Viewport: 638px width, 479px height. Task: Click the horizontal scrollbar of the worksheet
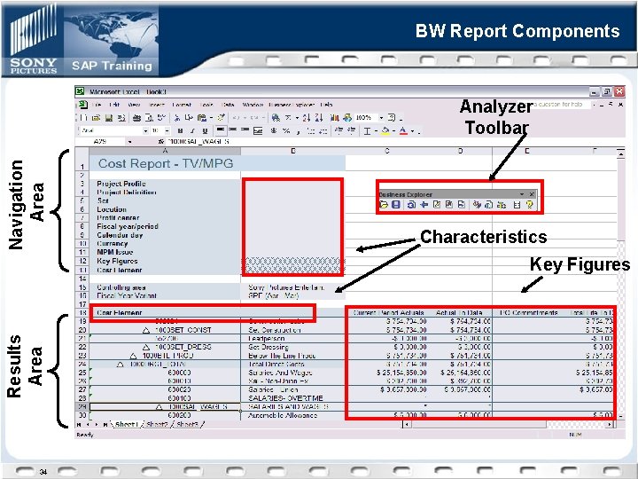click(x=509, y=424)
